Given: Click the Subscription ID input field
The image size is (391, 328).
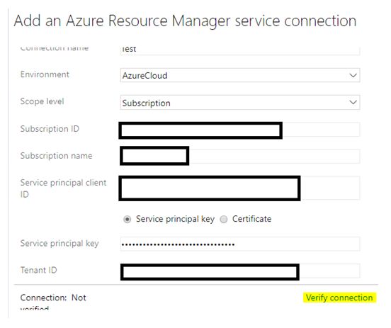Looking at the screenshot, I should (x=240, y=130).
